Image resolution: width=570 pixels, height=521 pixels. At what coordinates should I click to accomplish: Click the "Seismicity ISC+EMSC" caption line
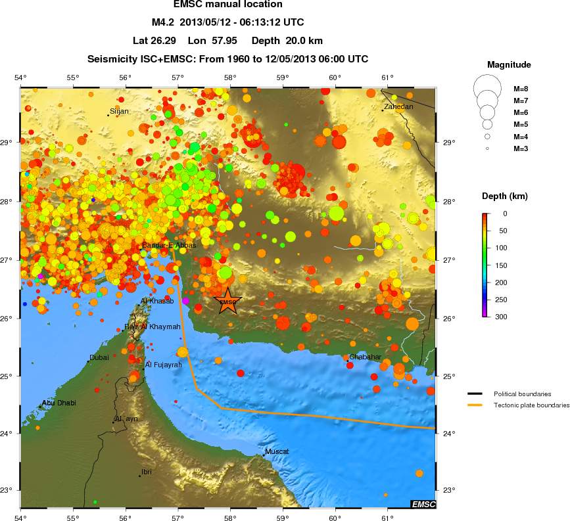pyautogui.click(x=228, y=59)
